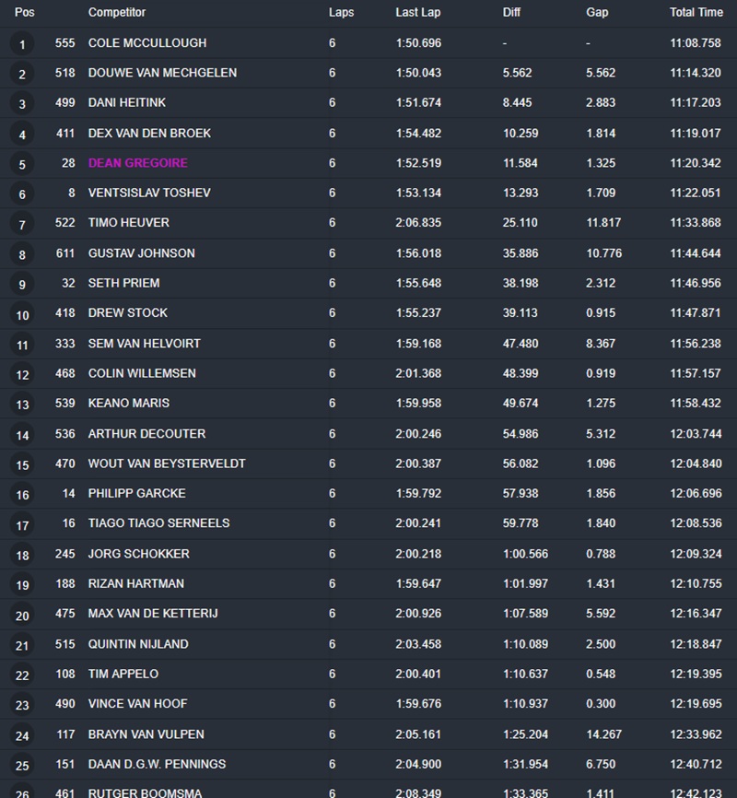Select competitor Douwe Van Mechgelen

click(162, 73)
